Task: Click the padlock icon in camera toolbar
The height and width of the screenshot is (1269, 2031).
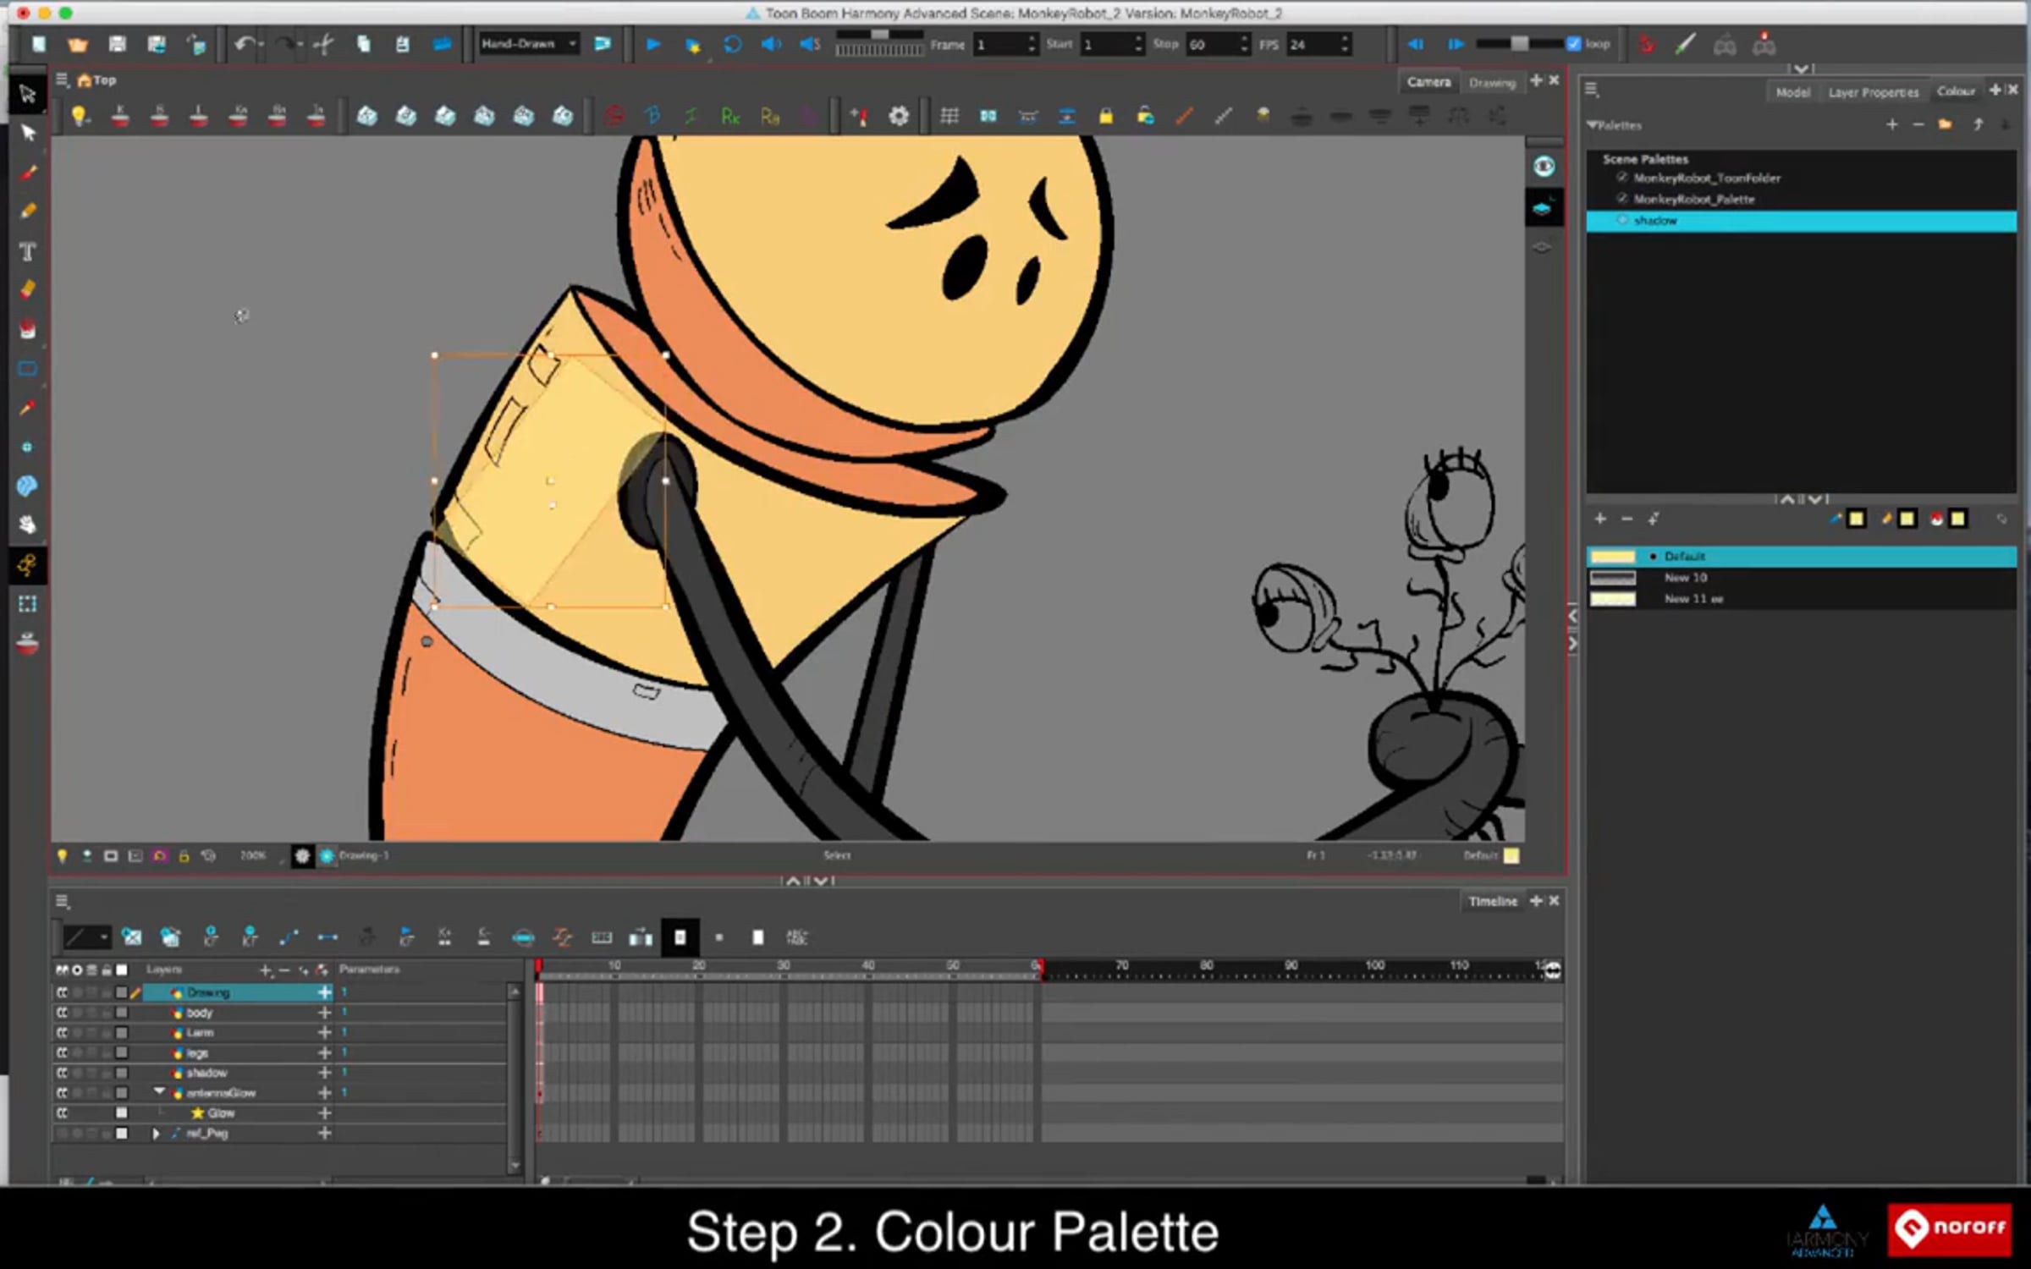Action: pyautogui.click(x=1106, y=116)
